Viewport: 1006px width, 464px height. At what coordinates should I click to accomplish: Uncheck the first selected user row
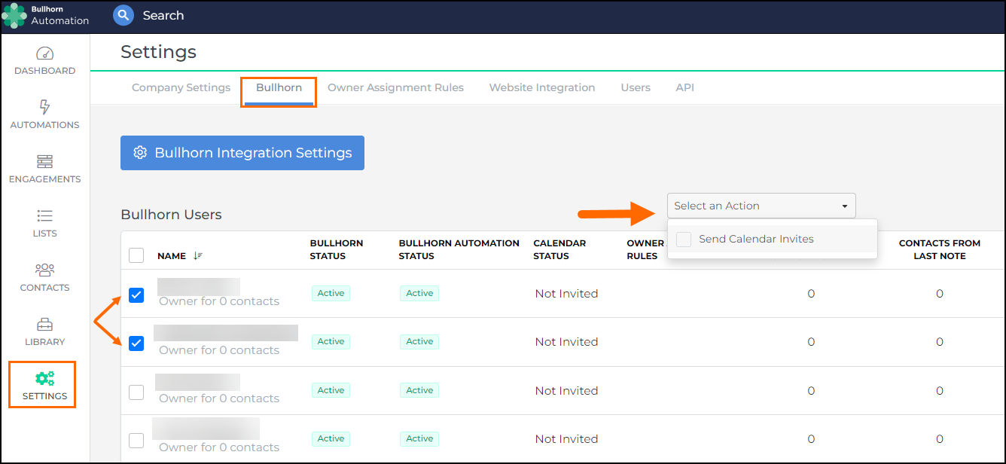[x=136, y=295]
